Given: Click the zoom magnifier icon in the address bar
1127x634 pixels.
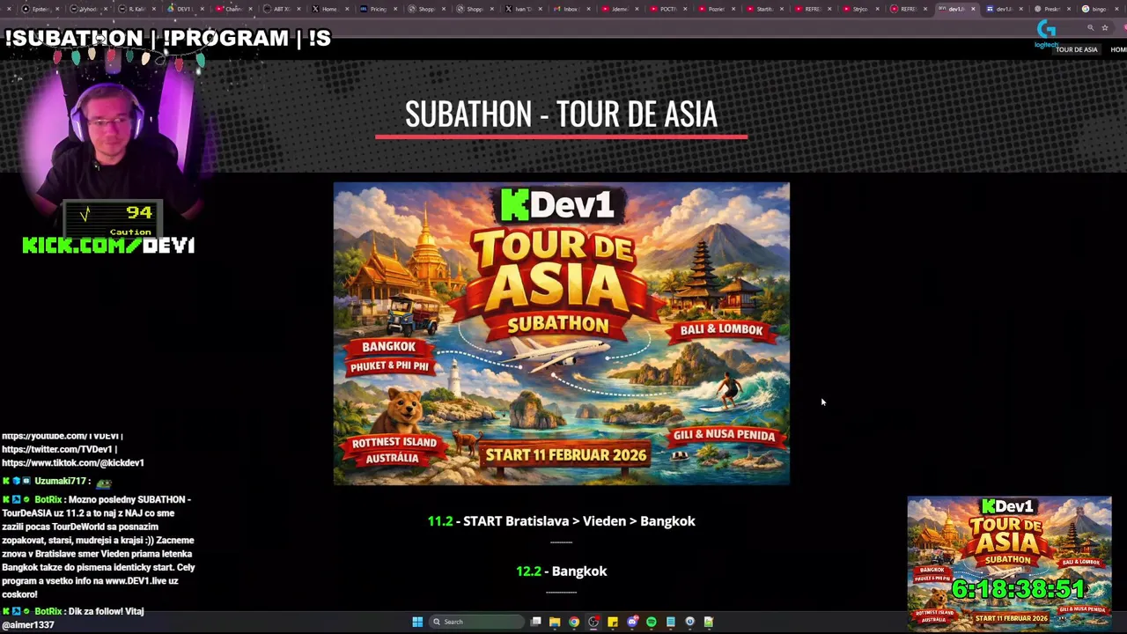Looking at the screenshot, I should (x=1090, y=28).
